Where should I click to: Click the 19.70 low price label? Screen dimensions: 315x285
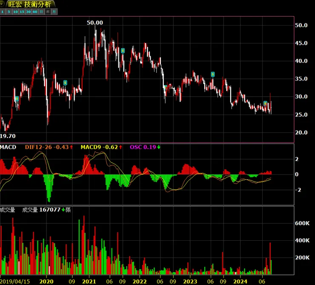(x=8, y=136)
